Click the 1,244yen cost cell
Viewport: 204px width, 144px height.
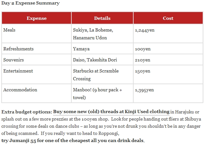[x=168, y=33]
